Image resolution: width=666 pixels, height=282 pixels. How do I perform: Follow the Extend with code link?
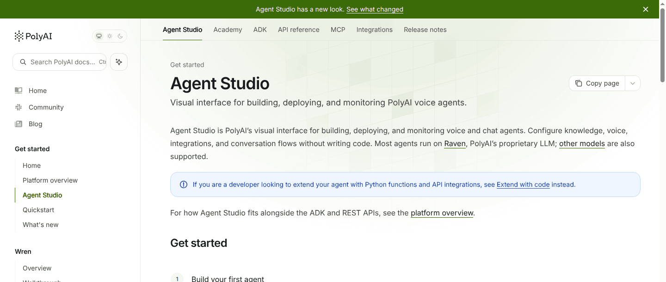523,184
